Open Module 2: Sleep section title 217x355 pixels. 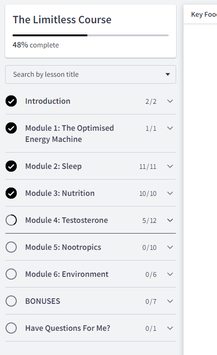point(53,166)
